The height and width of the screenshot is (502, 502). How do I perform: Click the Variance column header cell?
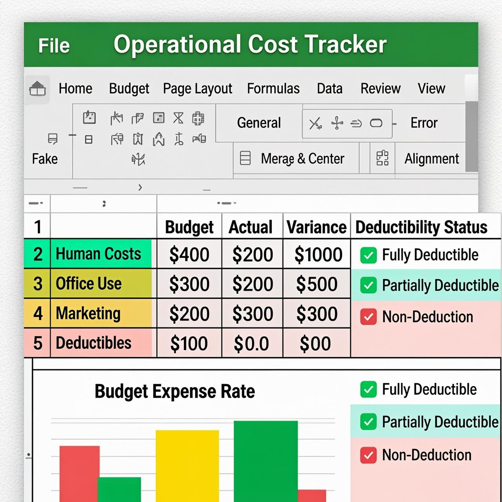tap(316, 227)
